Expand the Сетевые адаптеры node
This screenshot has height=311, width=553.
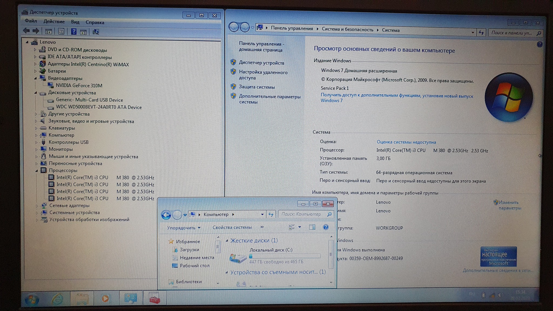[37, 206]
